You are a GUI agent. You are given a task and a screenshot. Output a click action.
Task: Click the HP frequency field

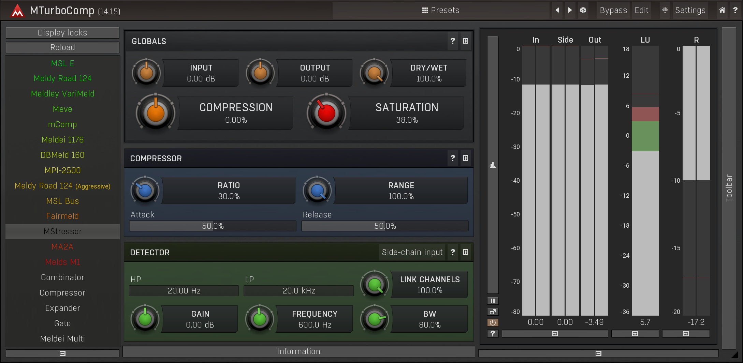click(x=184, y=291)
